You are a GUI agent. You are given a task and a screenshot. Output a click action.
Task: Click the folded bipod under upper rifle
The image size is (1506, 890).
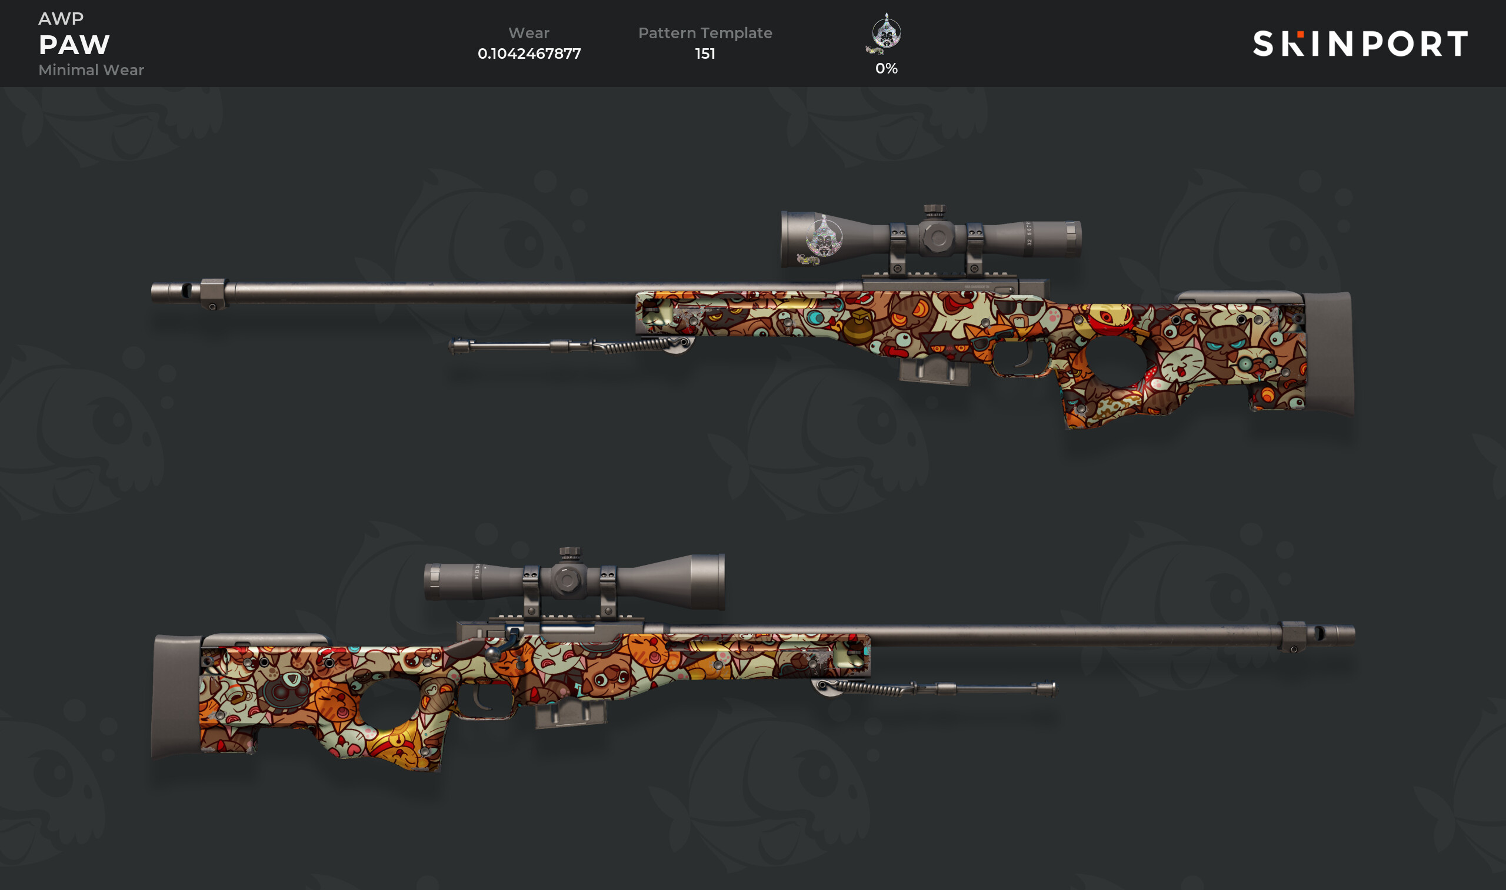click(x=570, y=346)
